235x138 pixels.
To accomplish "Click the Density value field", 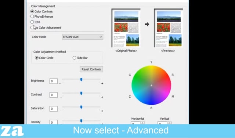I will pyautogui.click(x=54, y=122).
